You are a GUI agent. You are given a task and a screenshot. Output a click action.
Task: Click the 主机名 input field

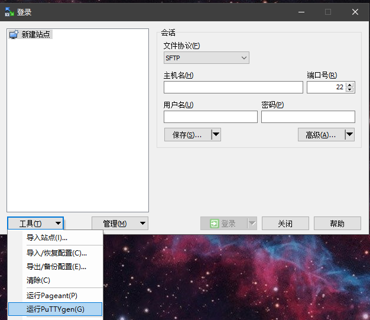233,88
